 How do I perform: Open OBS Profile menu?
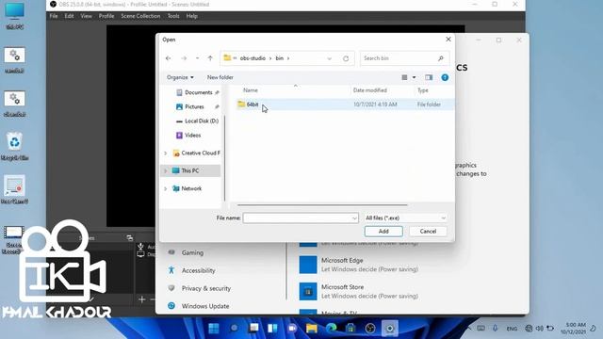tap(106, 16)
